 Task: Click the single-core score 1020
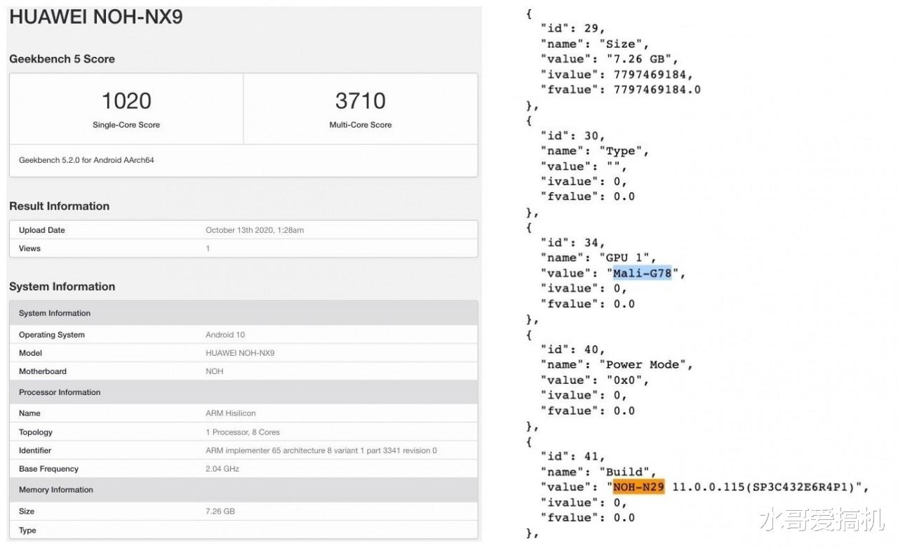tap(126, 101)
